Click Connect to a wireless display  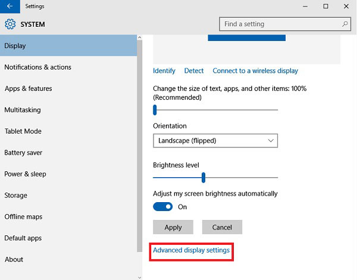click(x=255, y=71)
